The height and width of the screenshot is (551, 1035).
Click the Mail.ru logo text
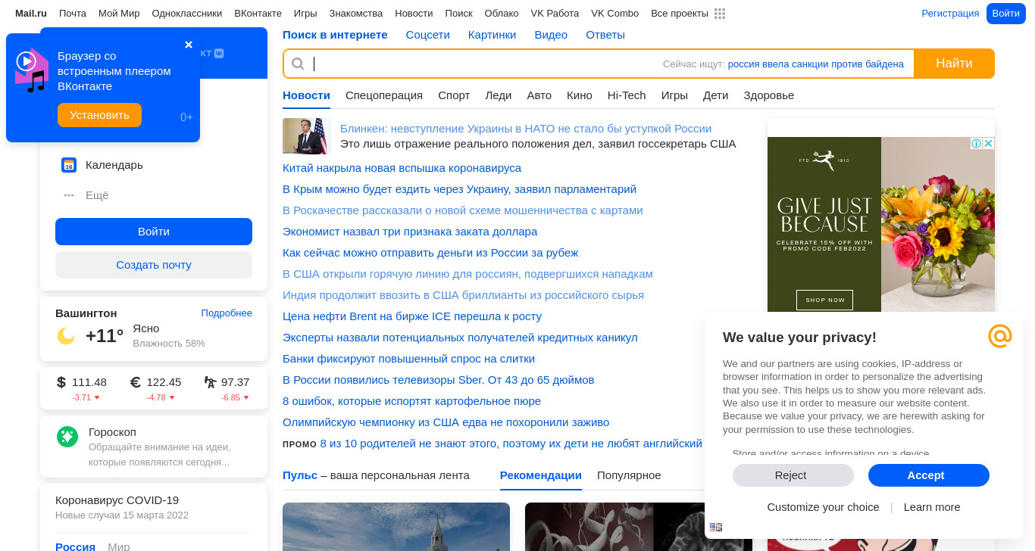(31, 14)
